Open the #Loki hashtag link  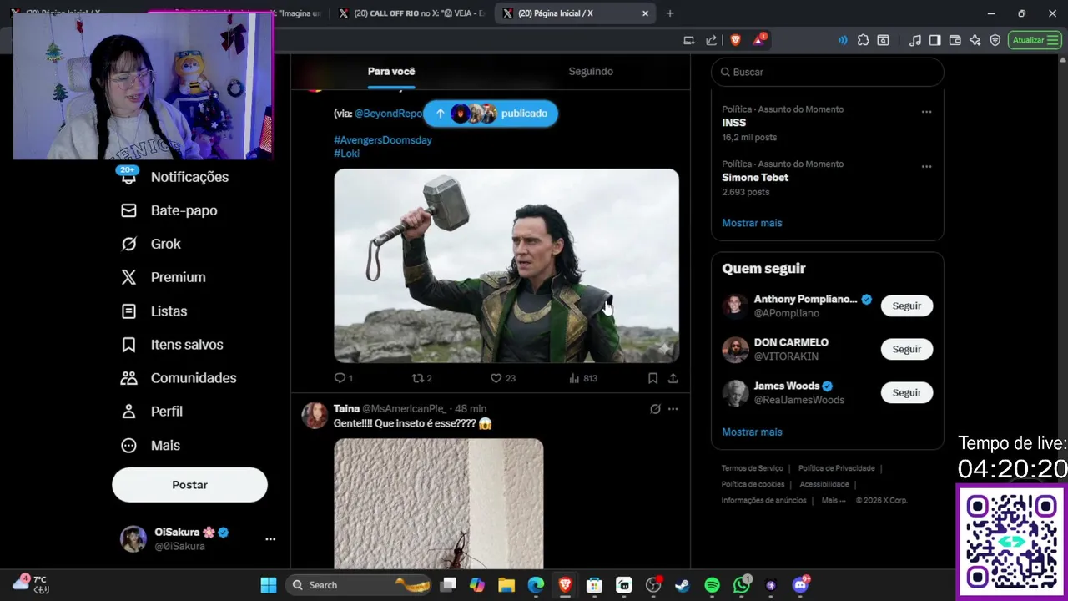click(x=347, y=154)
